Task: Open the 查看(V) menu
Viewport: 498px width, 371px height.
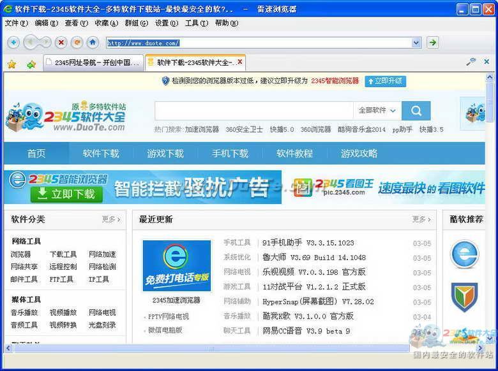Action: point(76,23)
